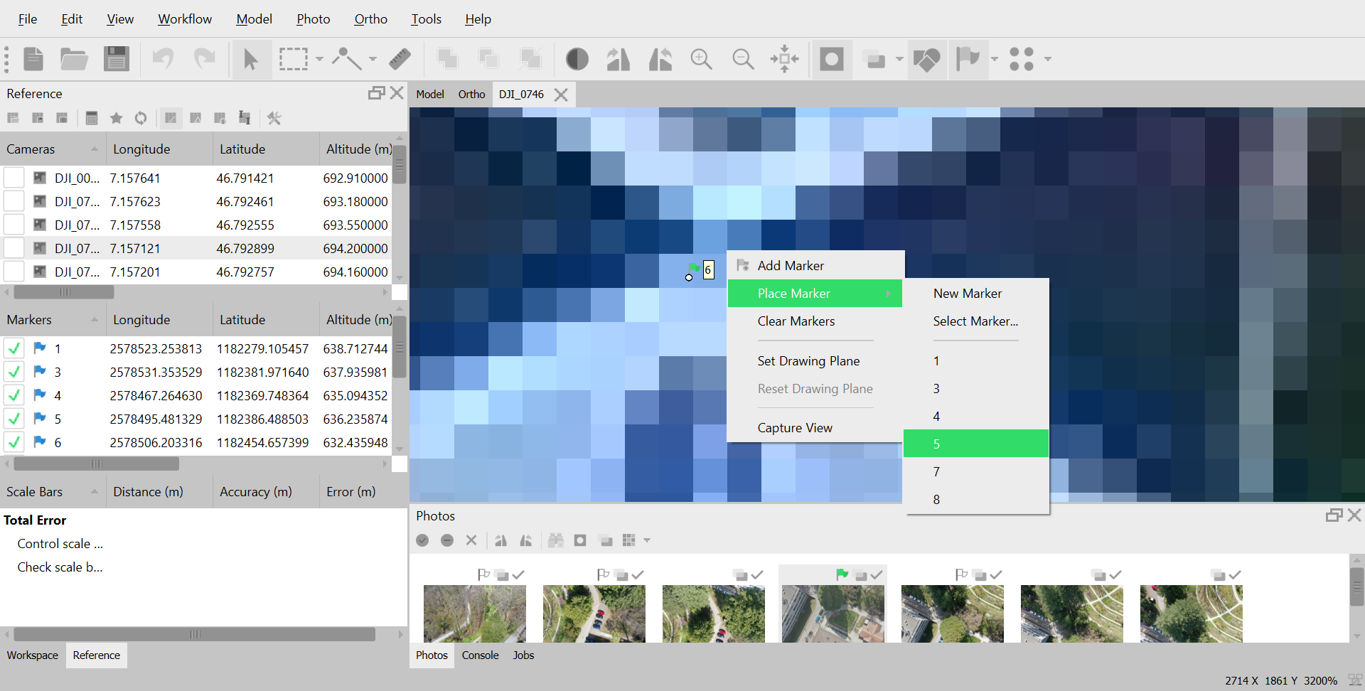Select marker 5 in Place Marker submenu
Viewport: 1365px width, 691px height.
coord(976,444)
